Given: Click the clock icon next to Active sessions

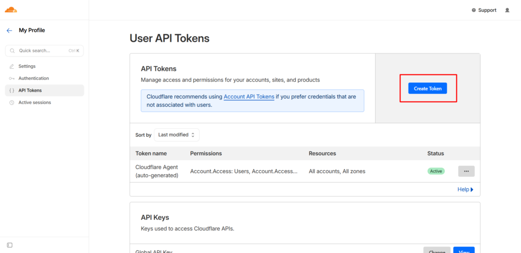Looking at the screenshot, I should (12, 103).
